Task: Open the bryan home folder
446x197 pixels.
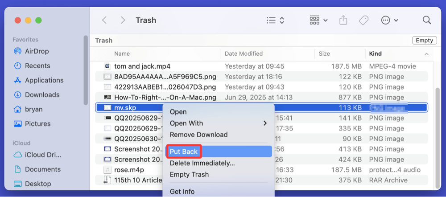Action: click(x=29, y=109)
